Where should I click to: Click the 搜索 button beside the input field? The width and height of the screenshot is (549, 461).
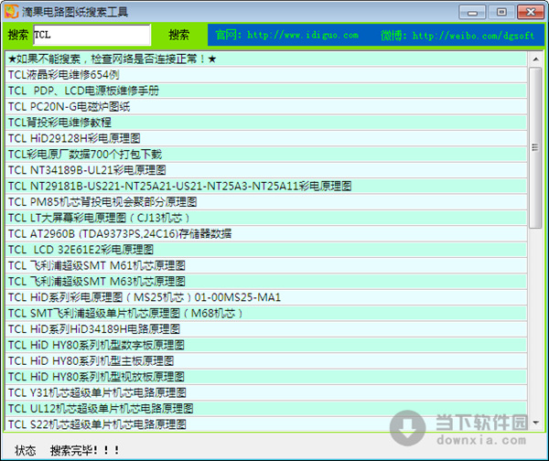(179, 35)
